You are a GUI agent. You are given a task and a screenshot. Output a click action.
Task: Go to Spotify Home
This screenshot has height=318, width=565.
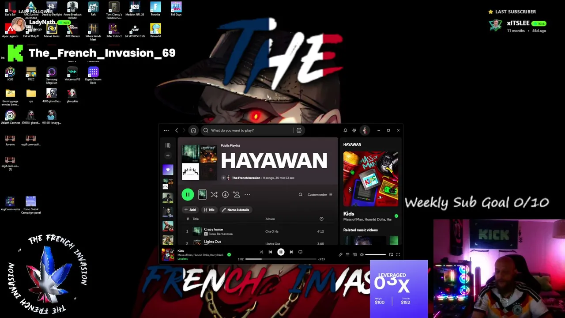[x=193, y=130]
